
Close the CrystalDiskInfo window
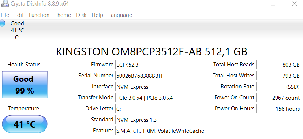point(295,4)
